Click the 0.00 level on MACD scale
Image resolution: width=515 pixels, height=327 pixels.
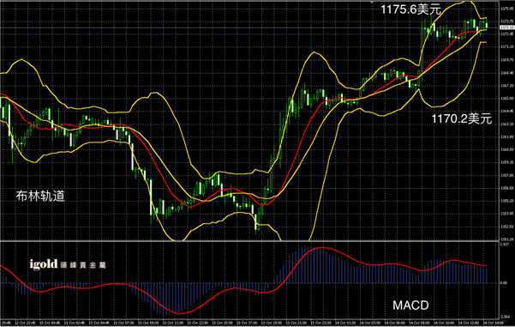(504, 283)
